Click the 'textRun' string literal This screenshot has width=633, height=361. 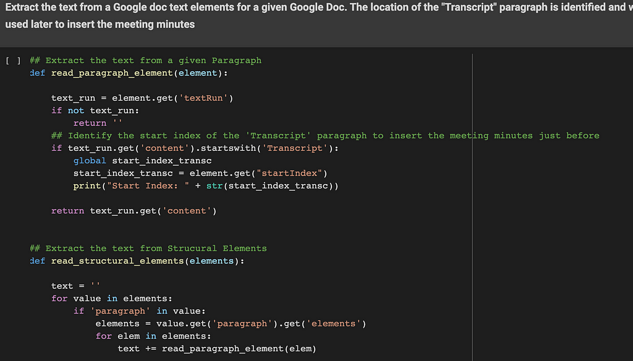click(x=203, y=98)
